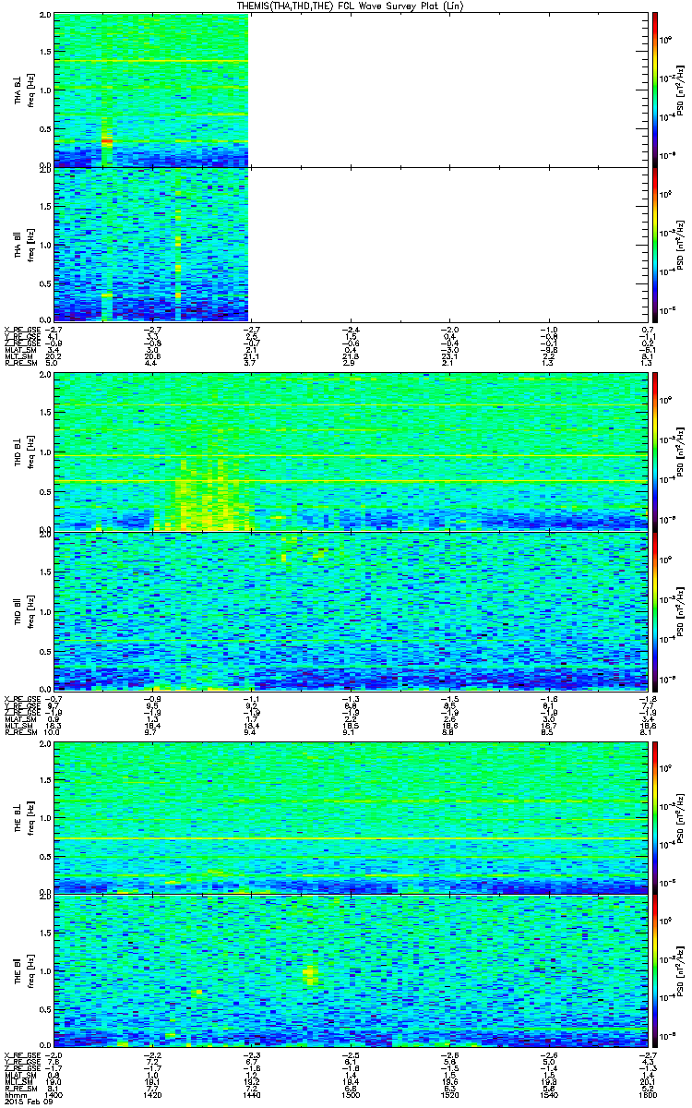Screen dimensions: 692x1108
Task: Click the PSD [nT²/Hz] label beside THD BII
Action: [x=680, y=610]
